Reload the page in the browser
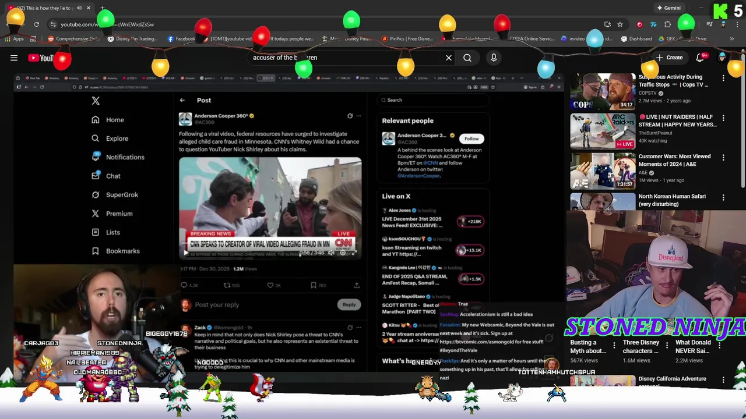Screen dimensions: 746x419 coord(36,24)
